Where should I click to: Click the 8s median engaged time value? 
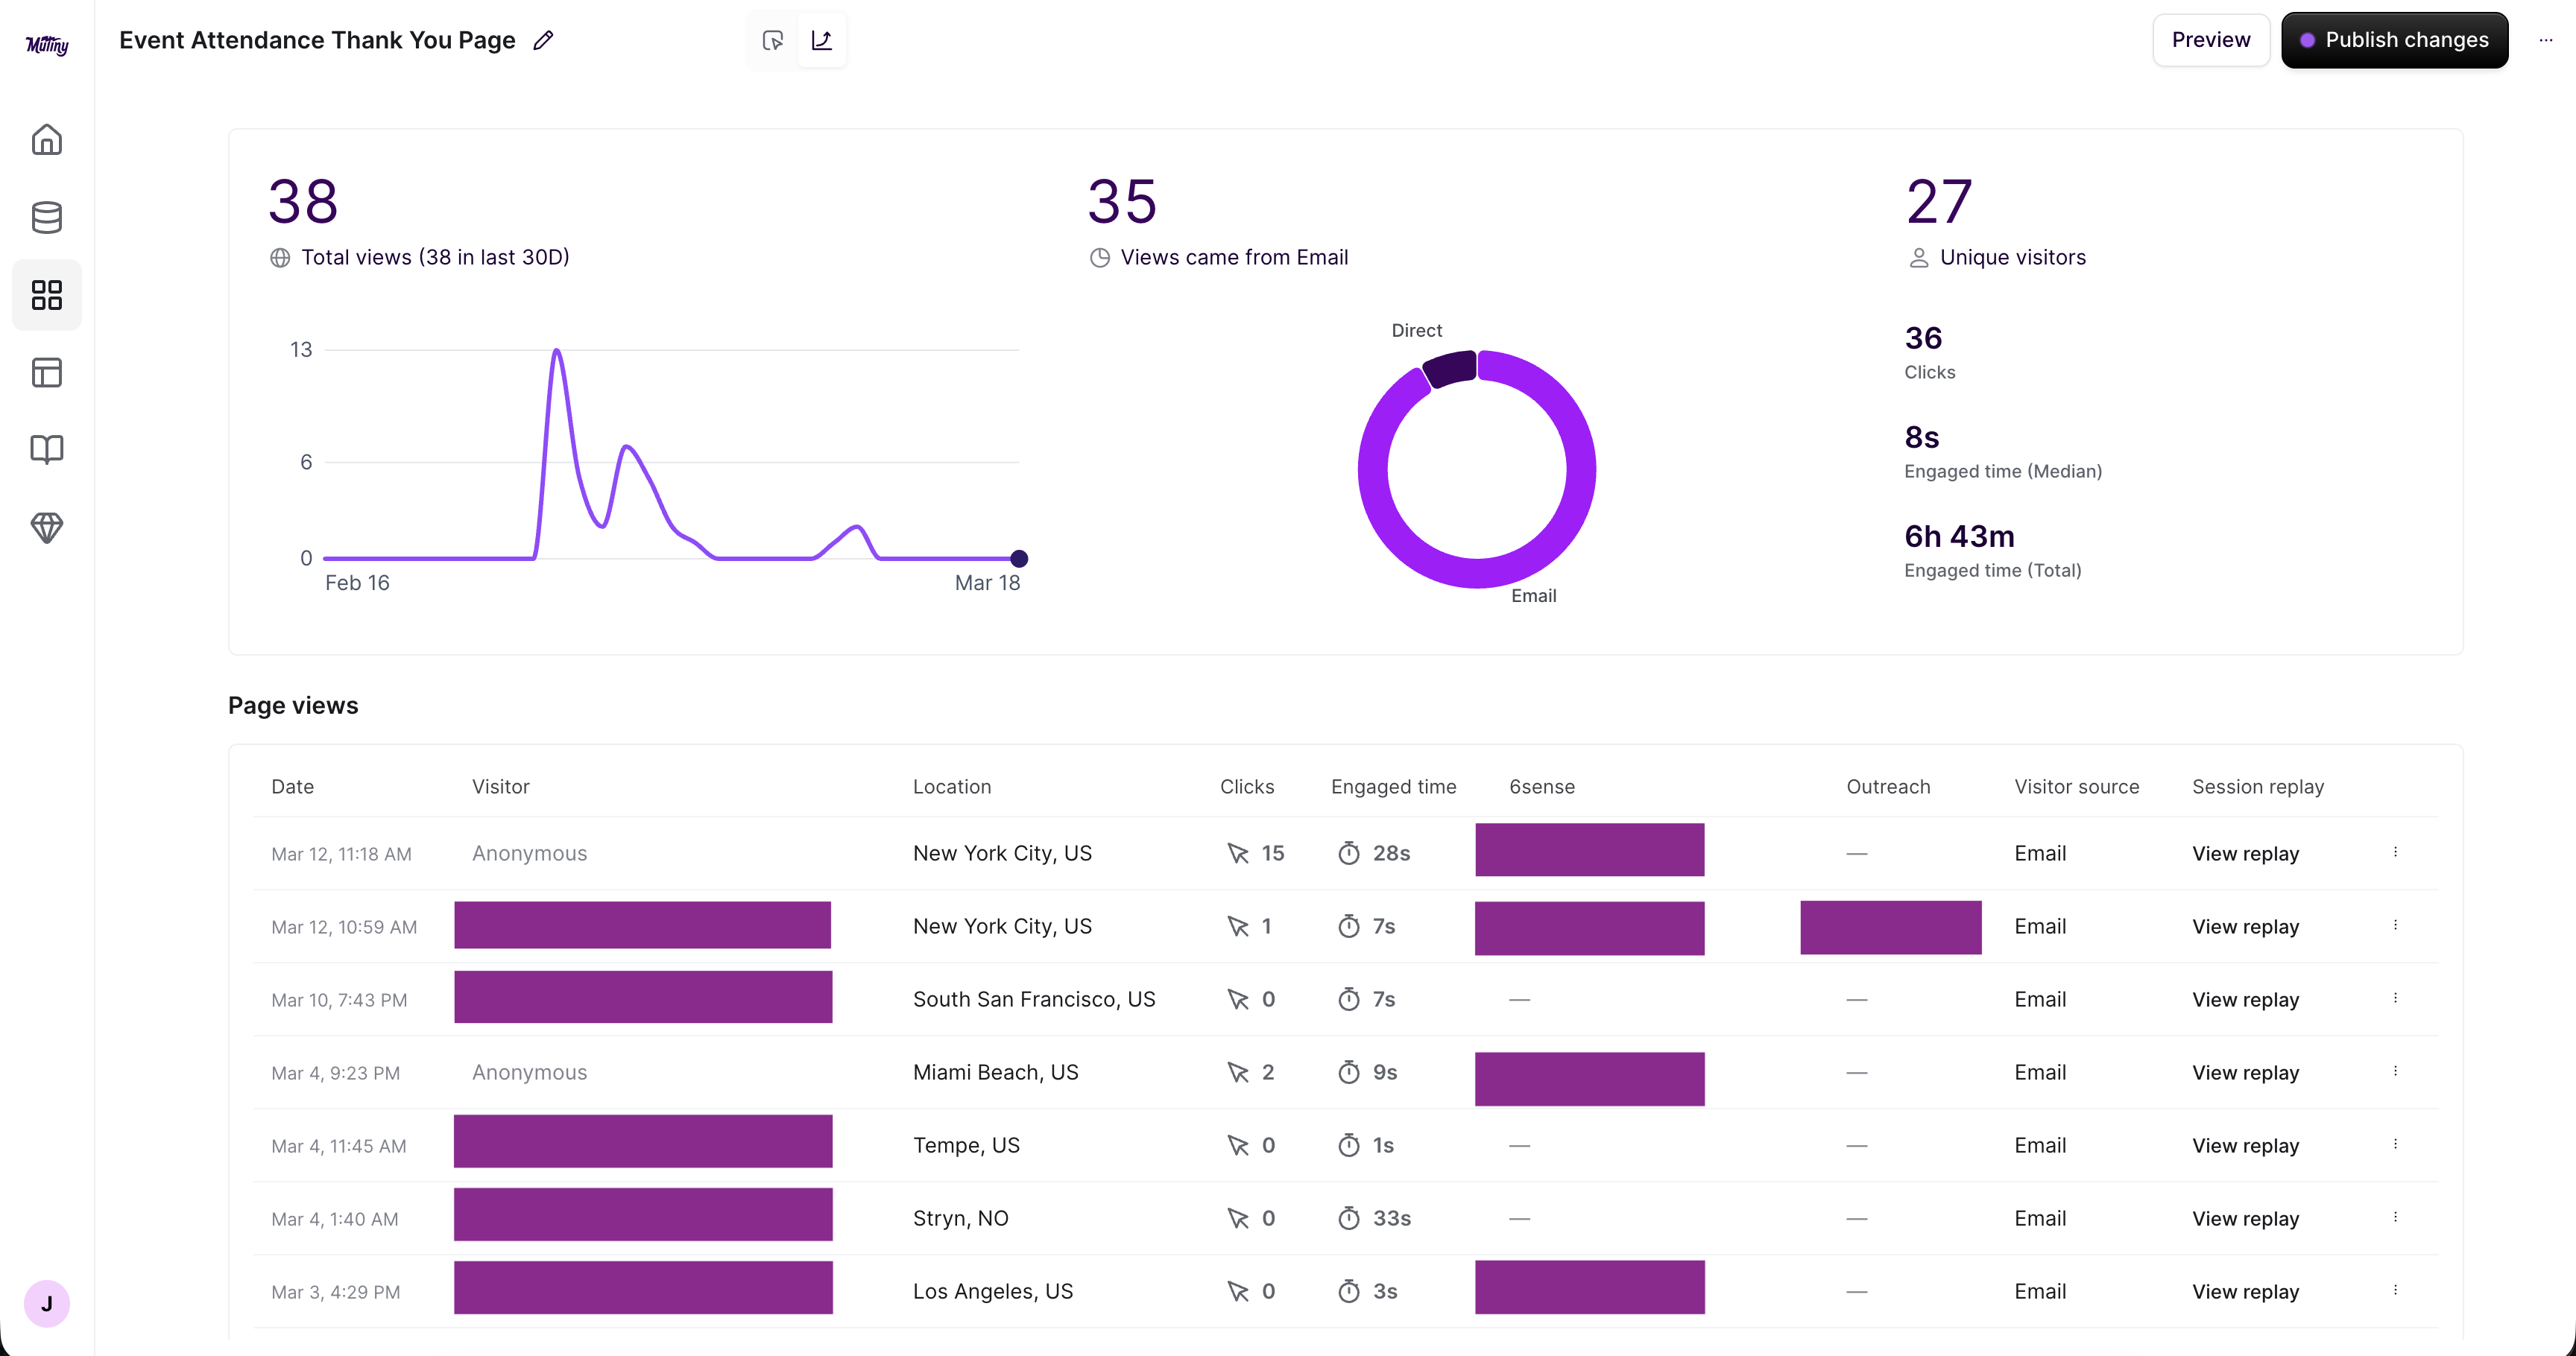1922,437
